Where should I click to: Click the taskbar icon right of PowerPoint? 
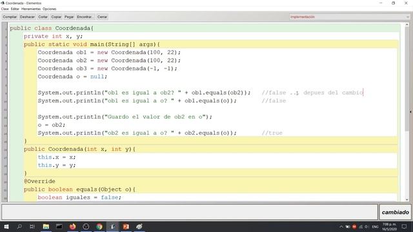[x=139, y=226]
